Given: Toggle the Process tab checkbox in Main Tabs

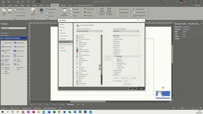Looking at the screenshot, I should [x=115, y=50].
